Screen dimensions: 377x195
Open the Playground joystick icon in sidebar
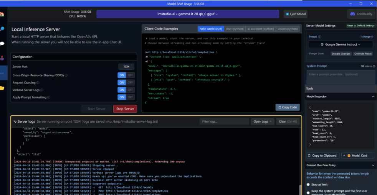click(2, 59)
